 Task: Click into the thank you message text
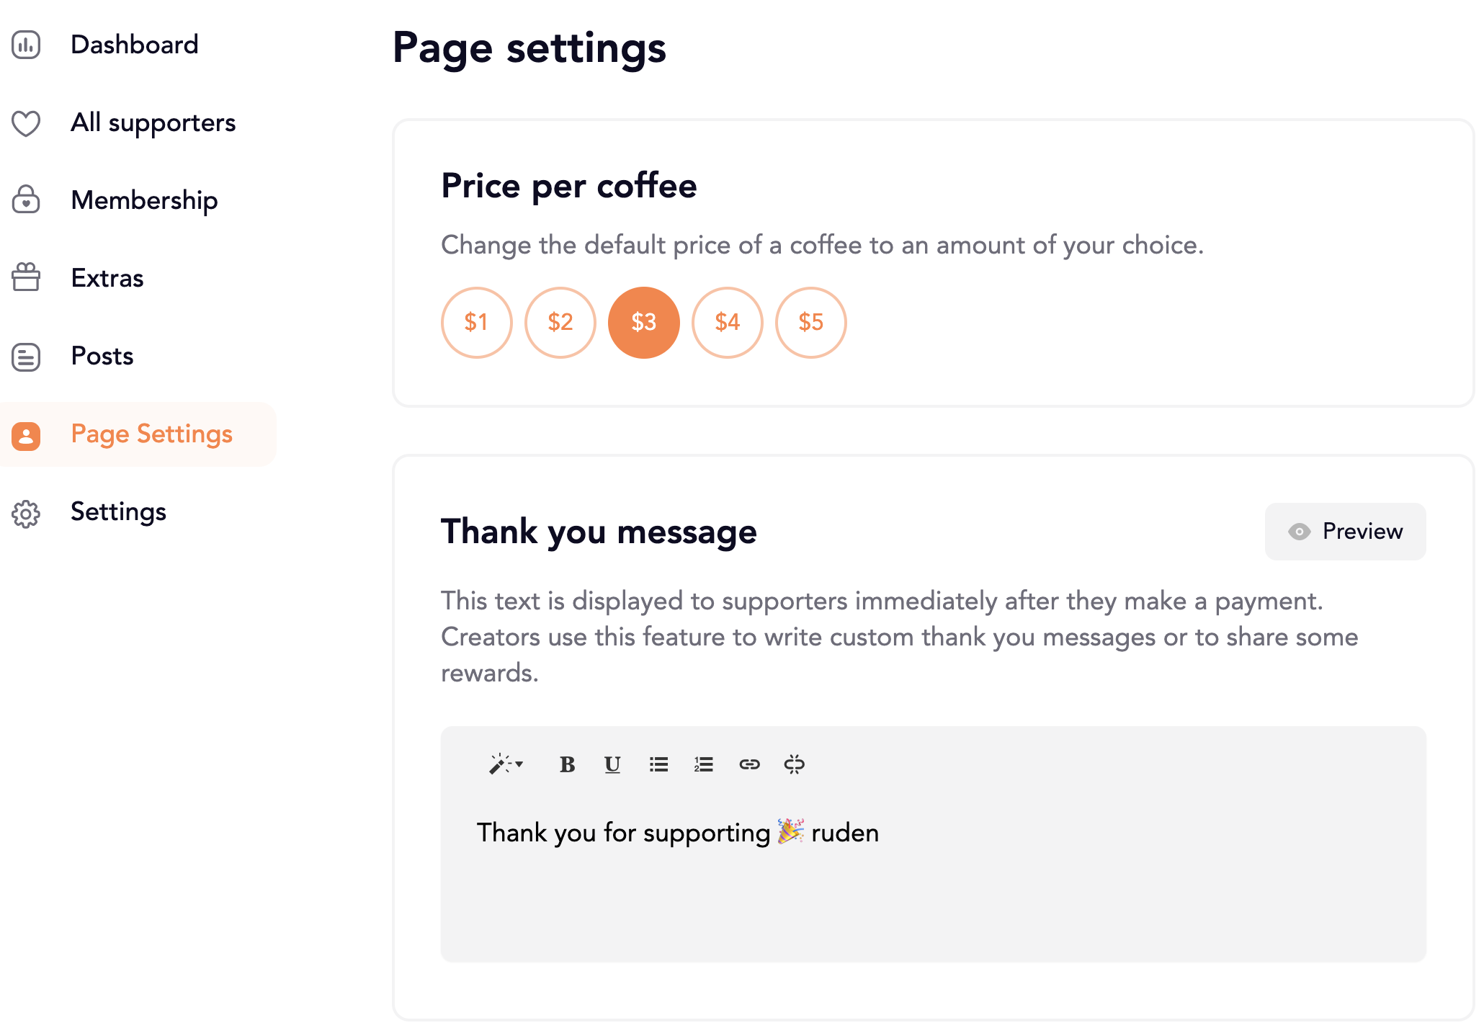point(677,833)
